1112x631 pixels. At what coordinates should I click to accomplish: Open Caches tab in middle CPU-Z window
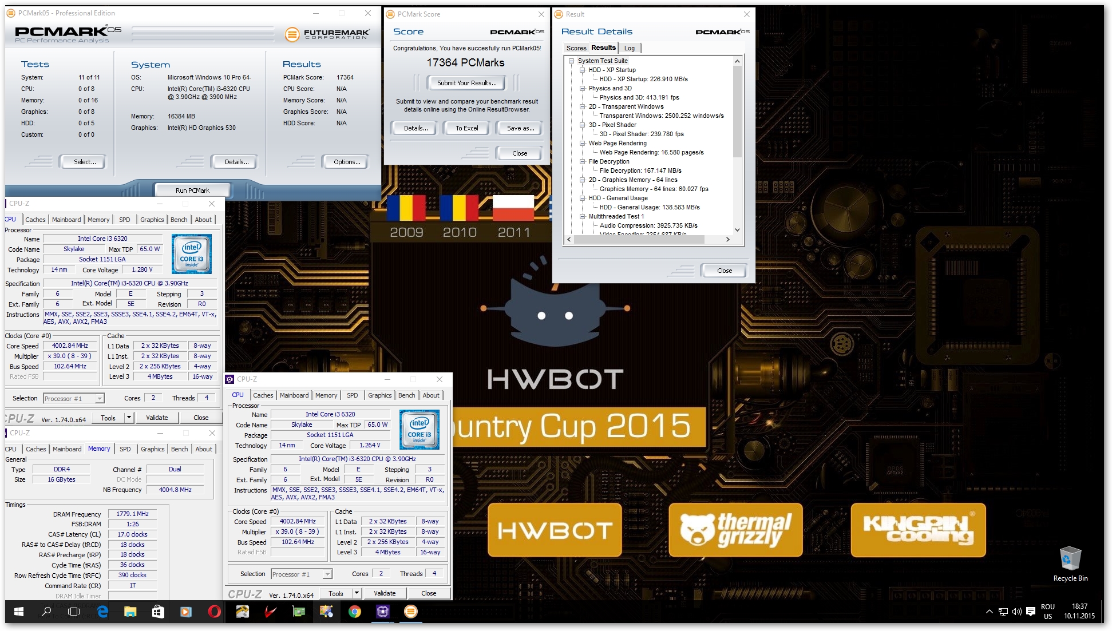[x=263, y=395]
